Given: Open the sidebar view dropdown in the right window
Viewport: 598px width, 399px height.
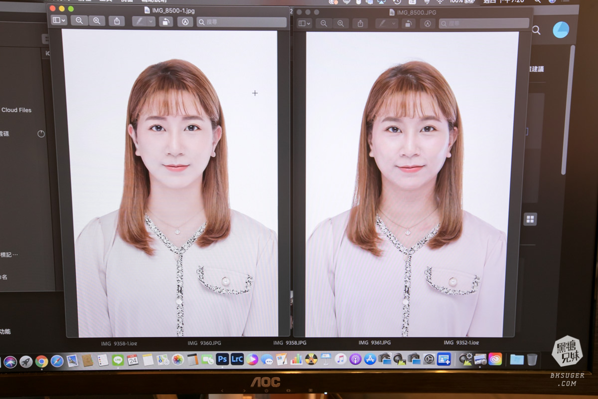Looking at the screenshot, I should pos(304,23).
